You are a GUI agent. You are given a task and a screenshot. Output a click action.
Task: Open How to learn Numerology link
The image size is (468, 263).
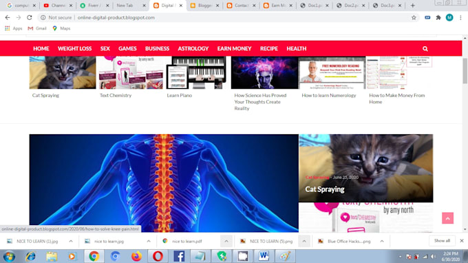328,95
